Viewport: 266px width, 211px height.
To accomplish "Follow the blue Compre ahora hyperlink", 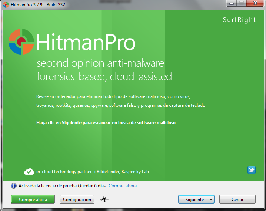I will [123, 186].
